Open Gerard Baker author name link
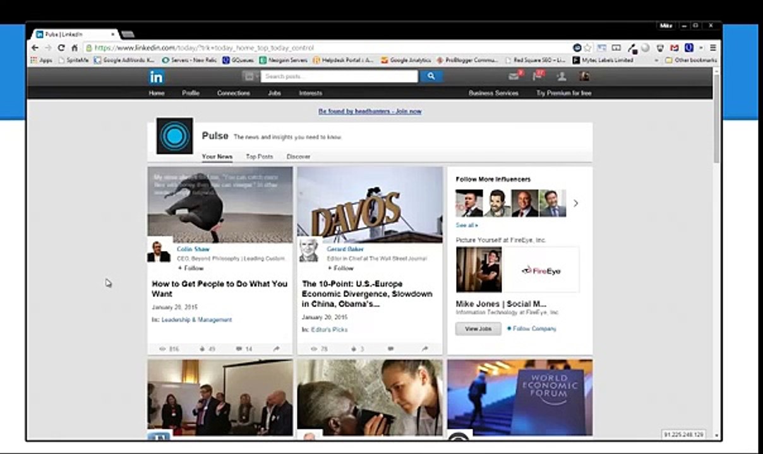Image resolution: width=763 pixels, height=454 pixels. coord(345,249)
